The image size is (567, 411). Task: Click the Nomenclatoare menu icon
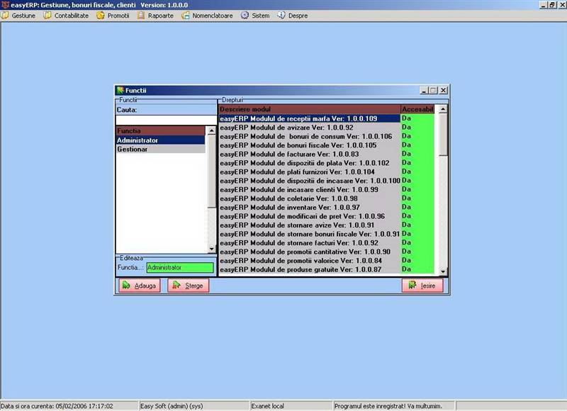click(186, 16)
